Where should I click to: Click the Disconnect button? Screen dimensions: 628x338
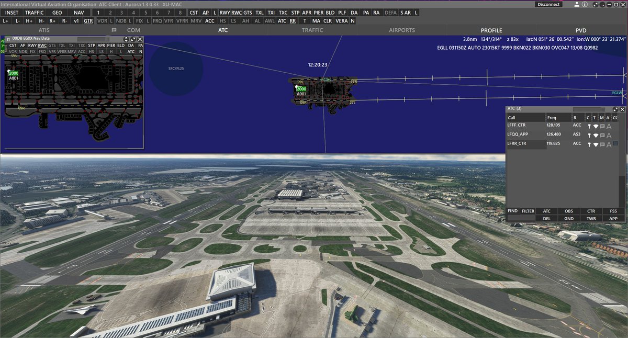click(548, 4)
